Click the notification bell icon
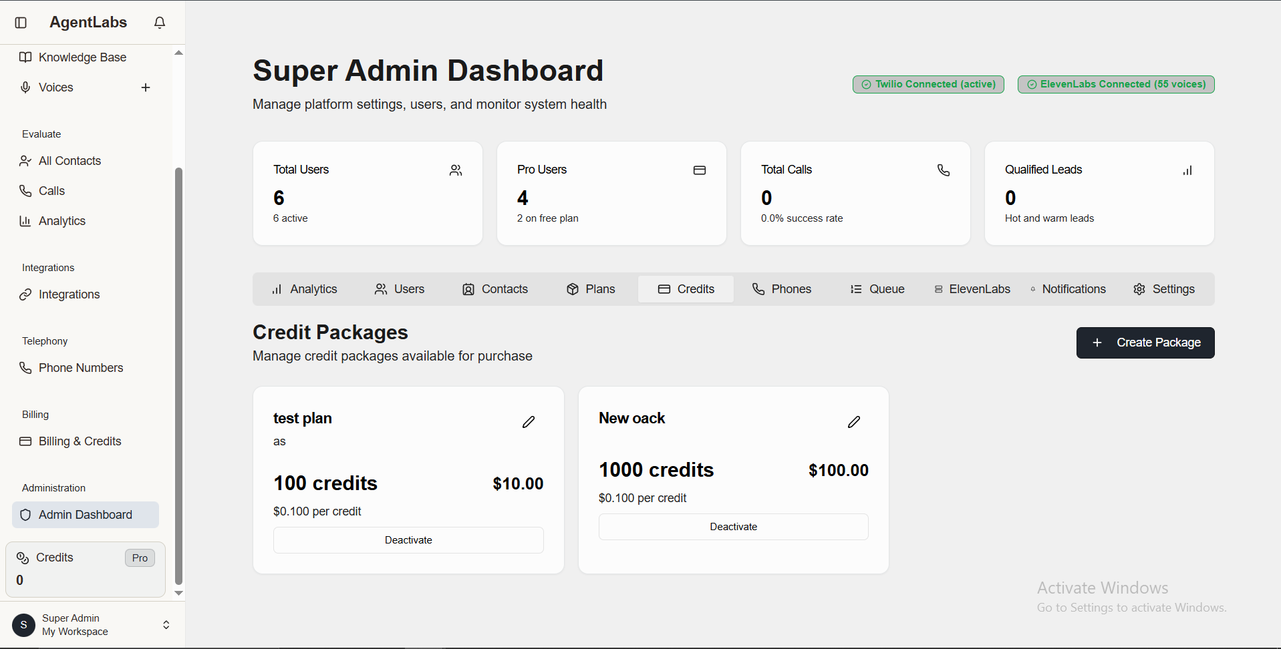Viewport: 1281px width, 649px height. [x=159, y=22]
